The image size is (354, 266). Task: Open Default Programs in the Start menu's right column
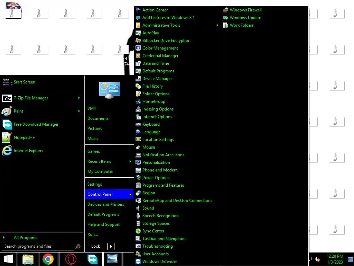[x=103, y=214]
